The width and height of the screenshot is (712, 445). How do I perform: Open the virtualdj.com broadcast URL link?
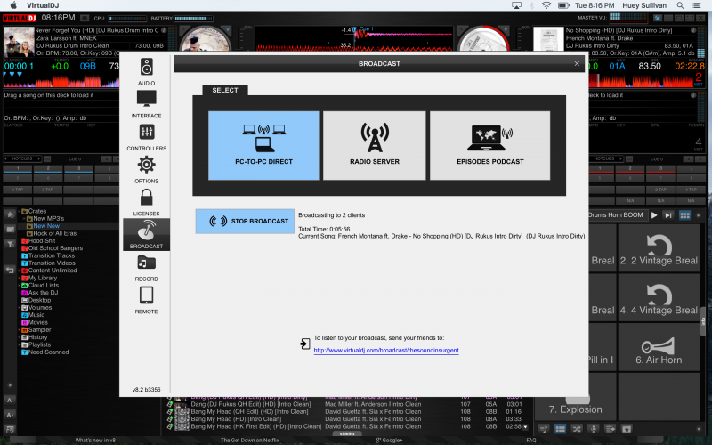385,351
